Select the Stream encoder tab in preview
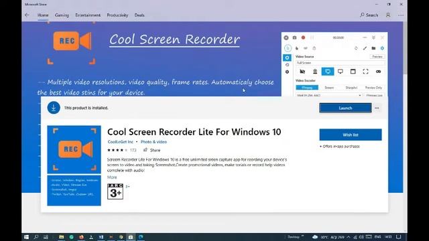Image resolution: width=429 pixels, height=241 pixels. pyautogui.click(x=329, y=88)
